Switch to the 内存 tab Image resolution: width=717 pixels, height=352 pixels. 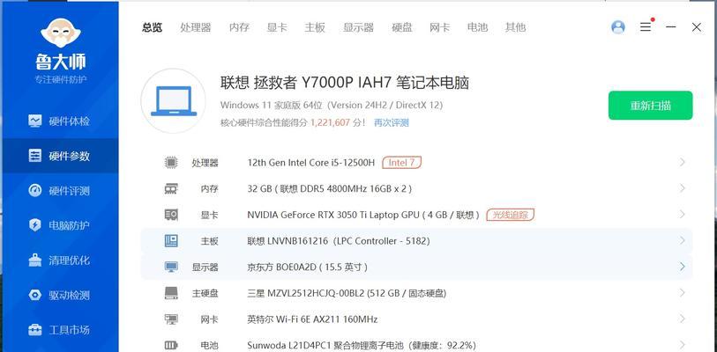click(x=239, y=27)
